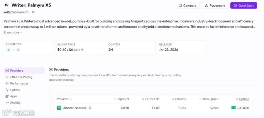Click the Providers server icon in sidebar
Screen dimensions: 264x118
7,71
